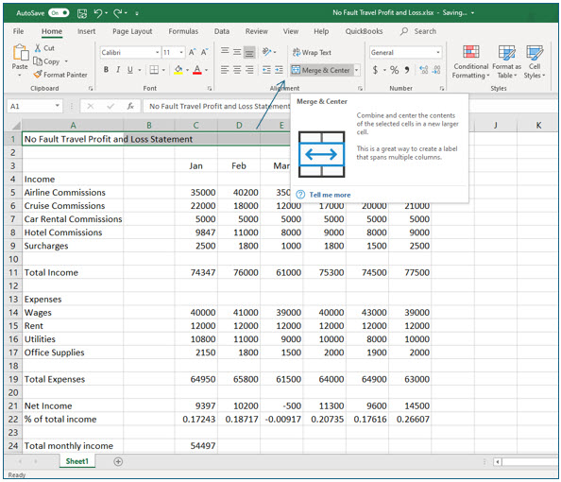Click the Decrease Indent icon
This screenshot has height=482, width=561.
point(266,70)
